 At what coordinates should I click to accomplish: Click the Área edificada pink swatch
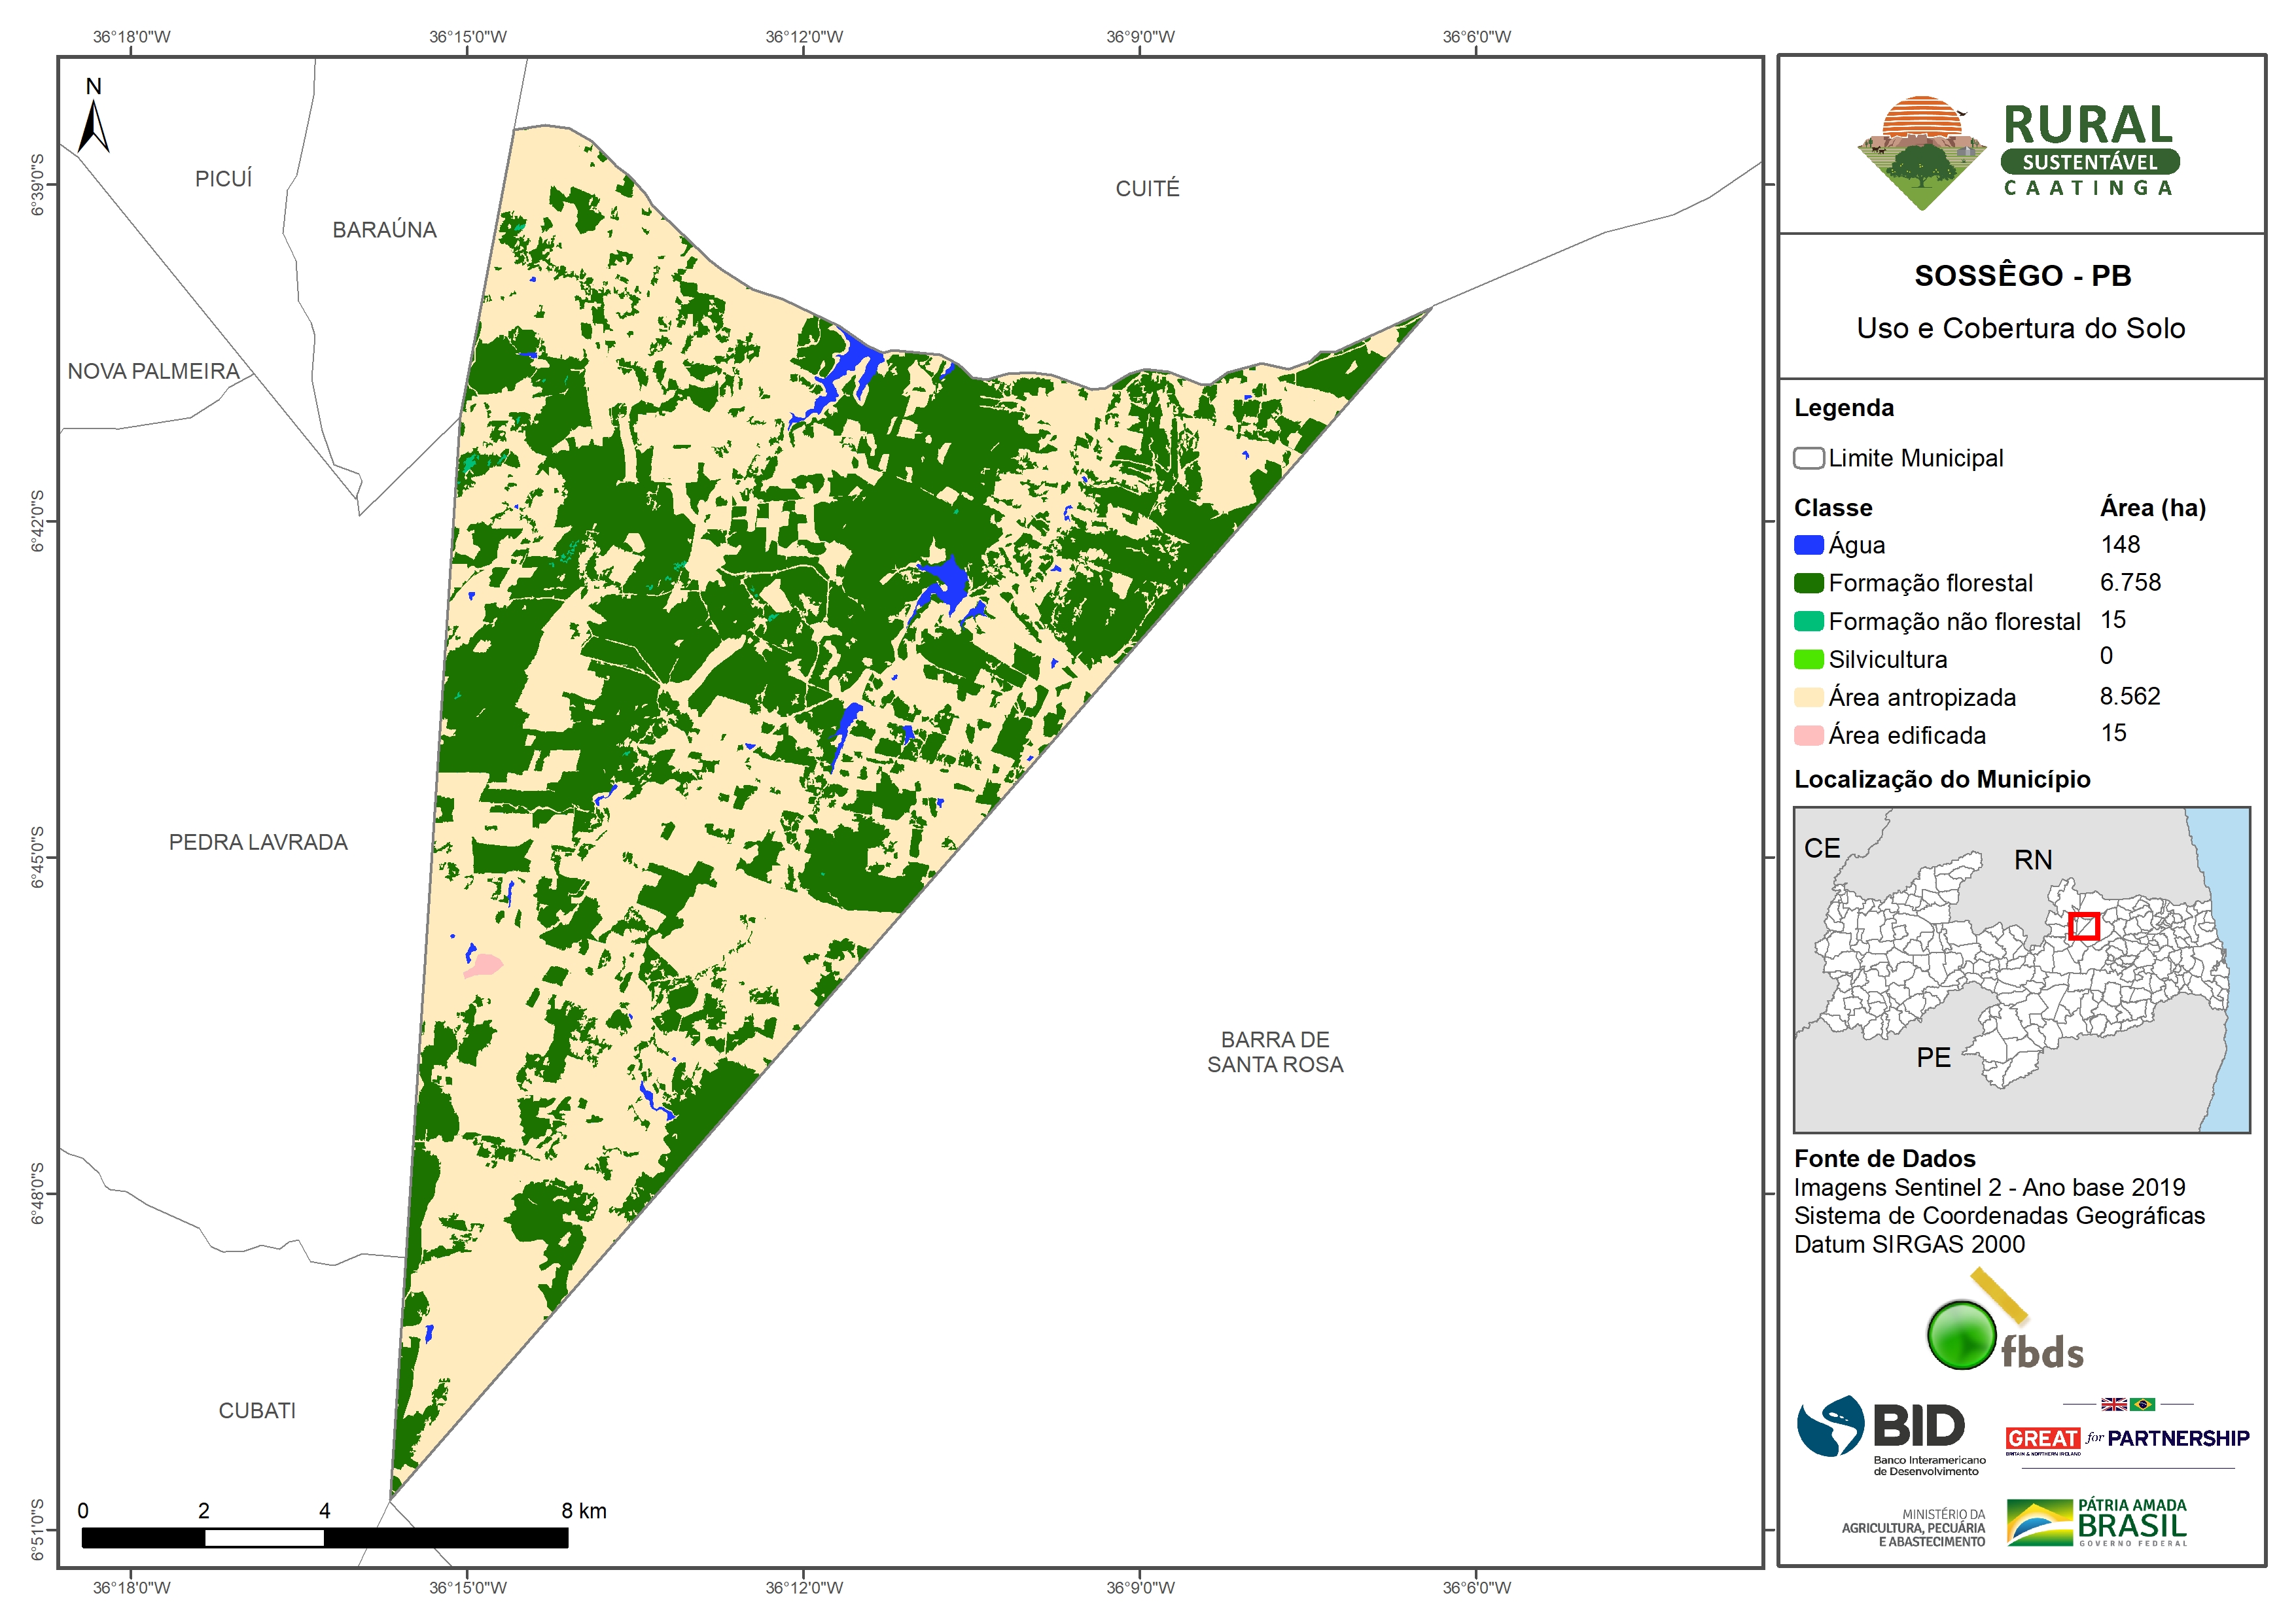click(1808, 735)
